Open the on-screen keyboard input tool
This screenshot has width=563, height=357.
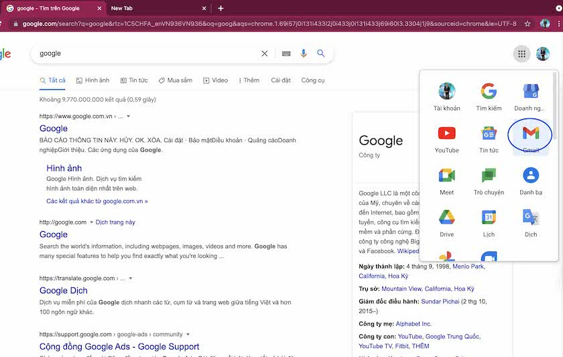click(x=286, y=54)
